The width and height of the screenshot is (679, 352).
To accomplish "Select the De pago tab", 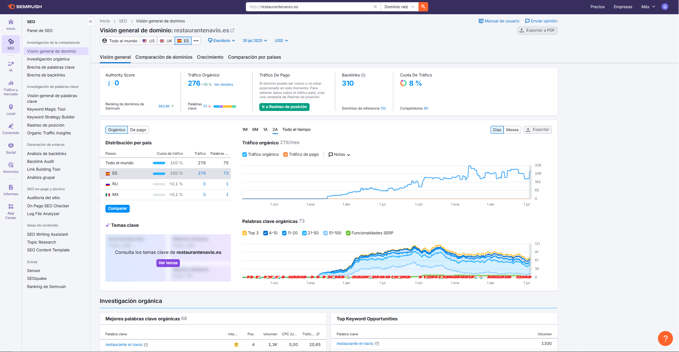I will pyautogui.click(x=138, y=130).
